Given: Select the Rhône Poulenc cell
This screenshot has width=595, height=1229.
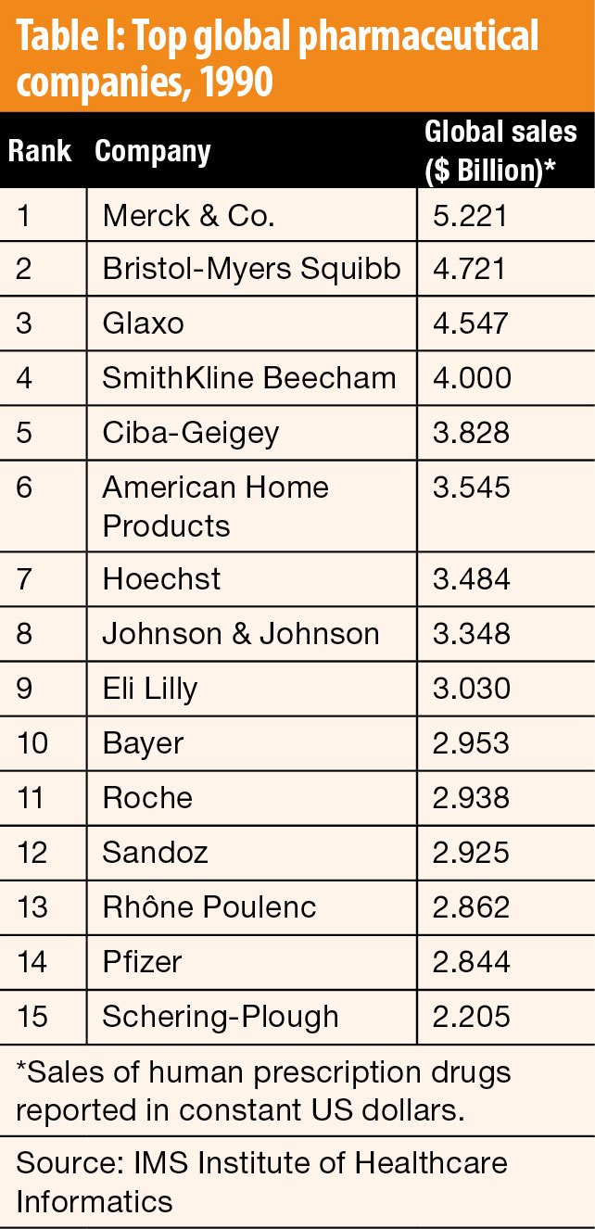Looking at the screenshot, I should pyautogui.click(x=251, y=906).
